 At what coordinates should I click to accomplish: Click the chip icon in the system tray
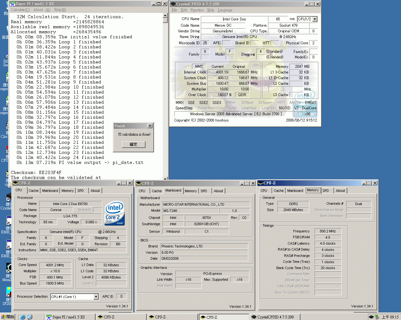[371, 317]
